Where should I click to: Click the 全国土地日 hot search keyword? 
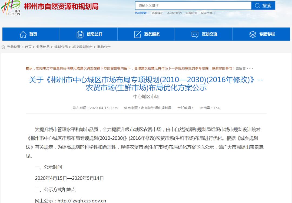click(207, 13)
